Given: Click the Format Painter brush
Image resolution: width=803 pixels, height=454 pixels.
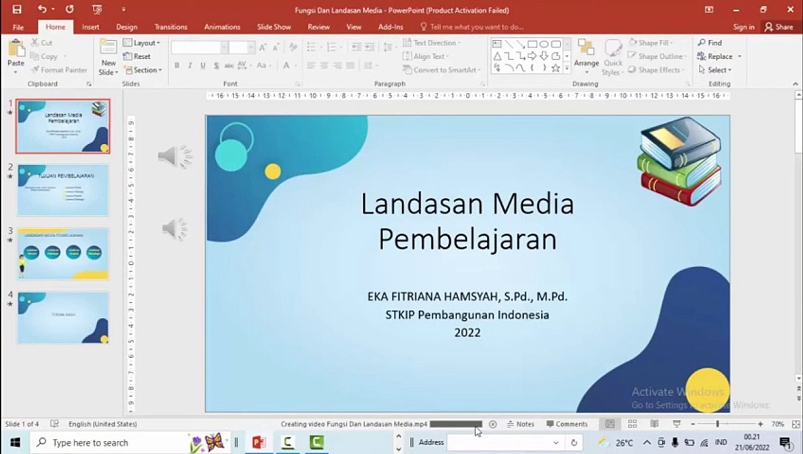Looking at the screenshot, I should click(59, 70).
